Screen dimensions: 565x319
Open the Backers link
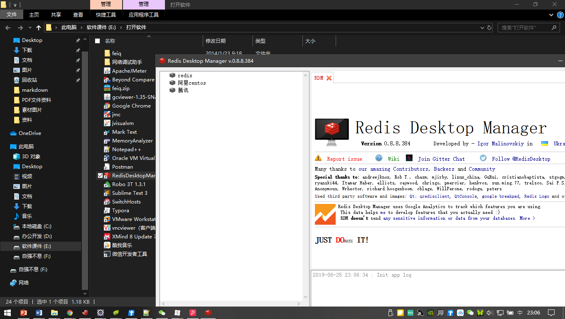coord(444,169)
